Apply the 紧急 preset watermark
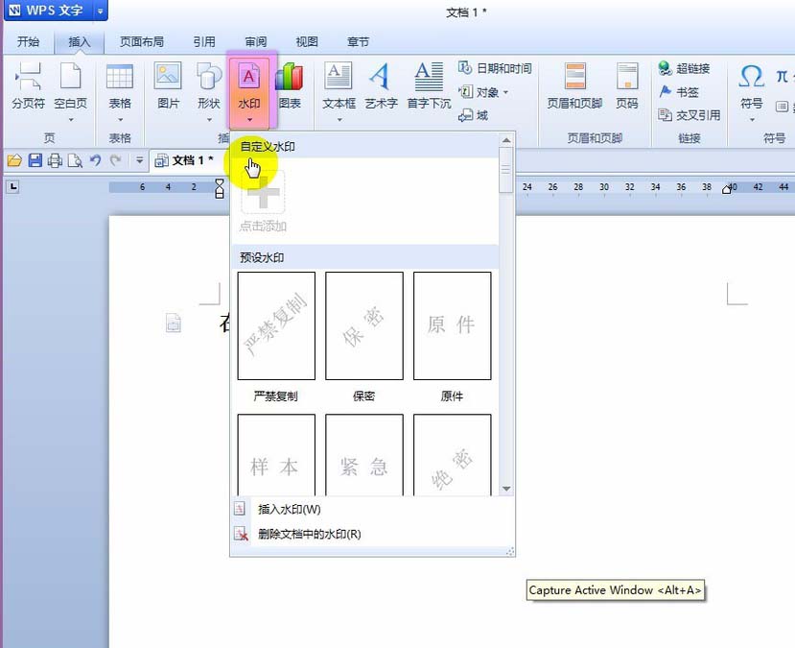 click(x=364, y=455)
